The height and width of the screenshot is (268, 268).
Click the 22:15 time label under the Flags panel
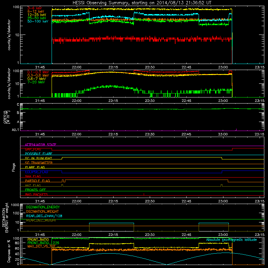click(x=113, y=201)
